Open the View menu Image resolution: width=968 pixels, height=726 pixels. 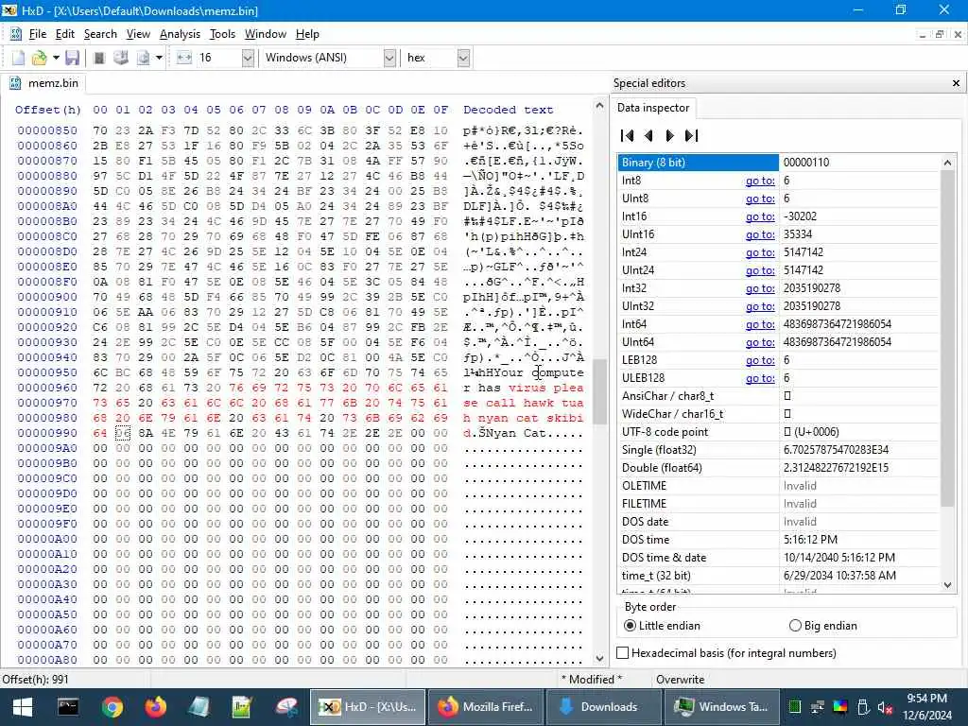(x=138, y=34)
